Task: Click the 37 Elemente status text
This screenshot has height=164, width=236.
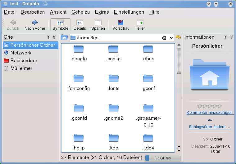Action: point(102,158)
